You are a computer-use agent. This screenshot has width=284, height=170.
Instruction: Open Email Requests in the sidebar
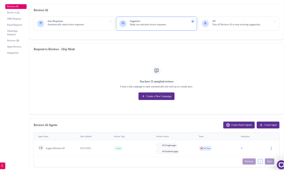(15, 25)
